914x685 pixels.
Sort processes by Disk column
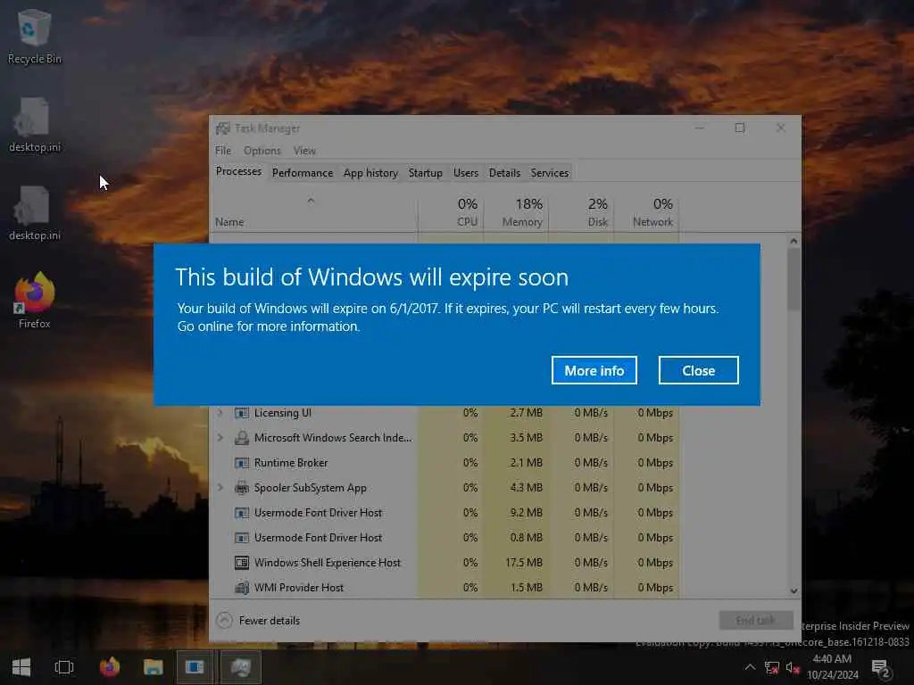pos(581,212)
